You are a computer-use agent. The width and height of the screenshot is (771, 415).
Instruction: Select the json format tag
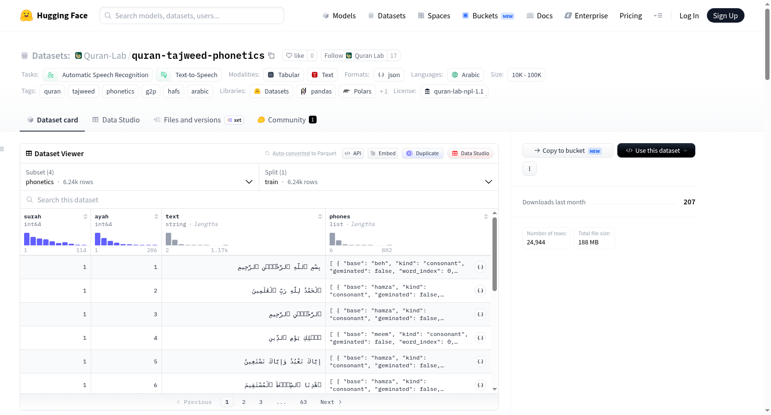pyautogui.click(x=389, y=75)
